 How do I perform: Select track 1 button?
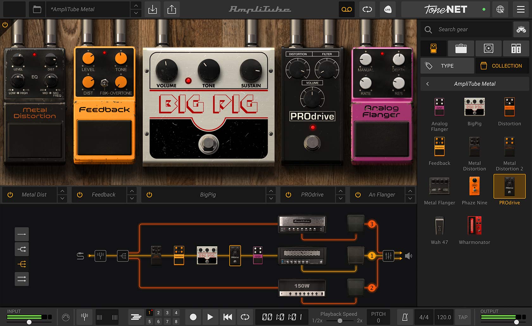click(x=150, y=313)
